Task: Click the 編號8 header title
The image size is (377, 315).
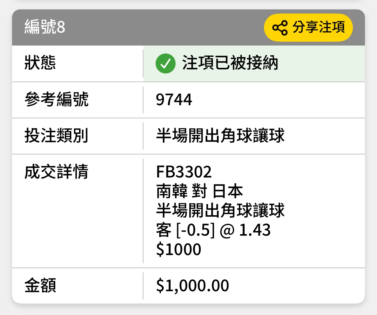Action: [45, 27]
